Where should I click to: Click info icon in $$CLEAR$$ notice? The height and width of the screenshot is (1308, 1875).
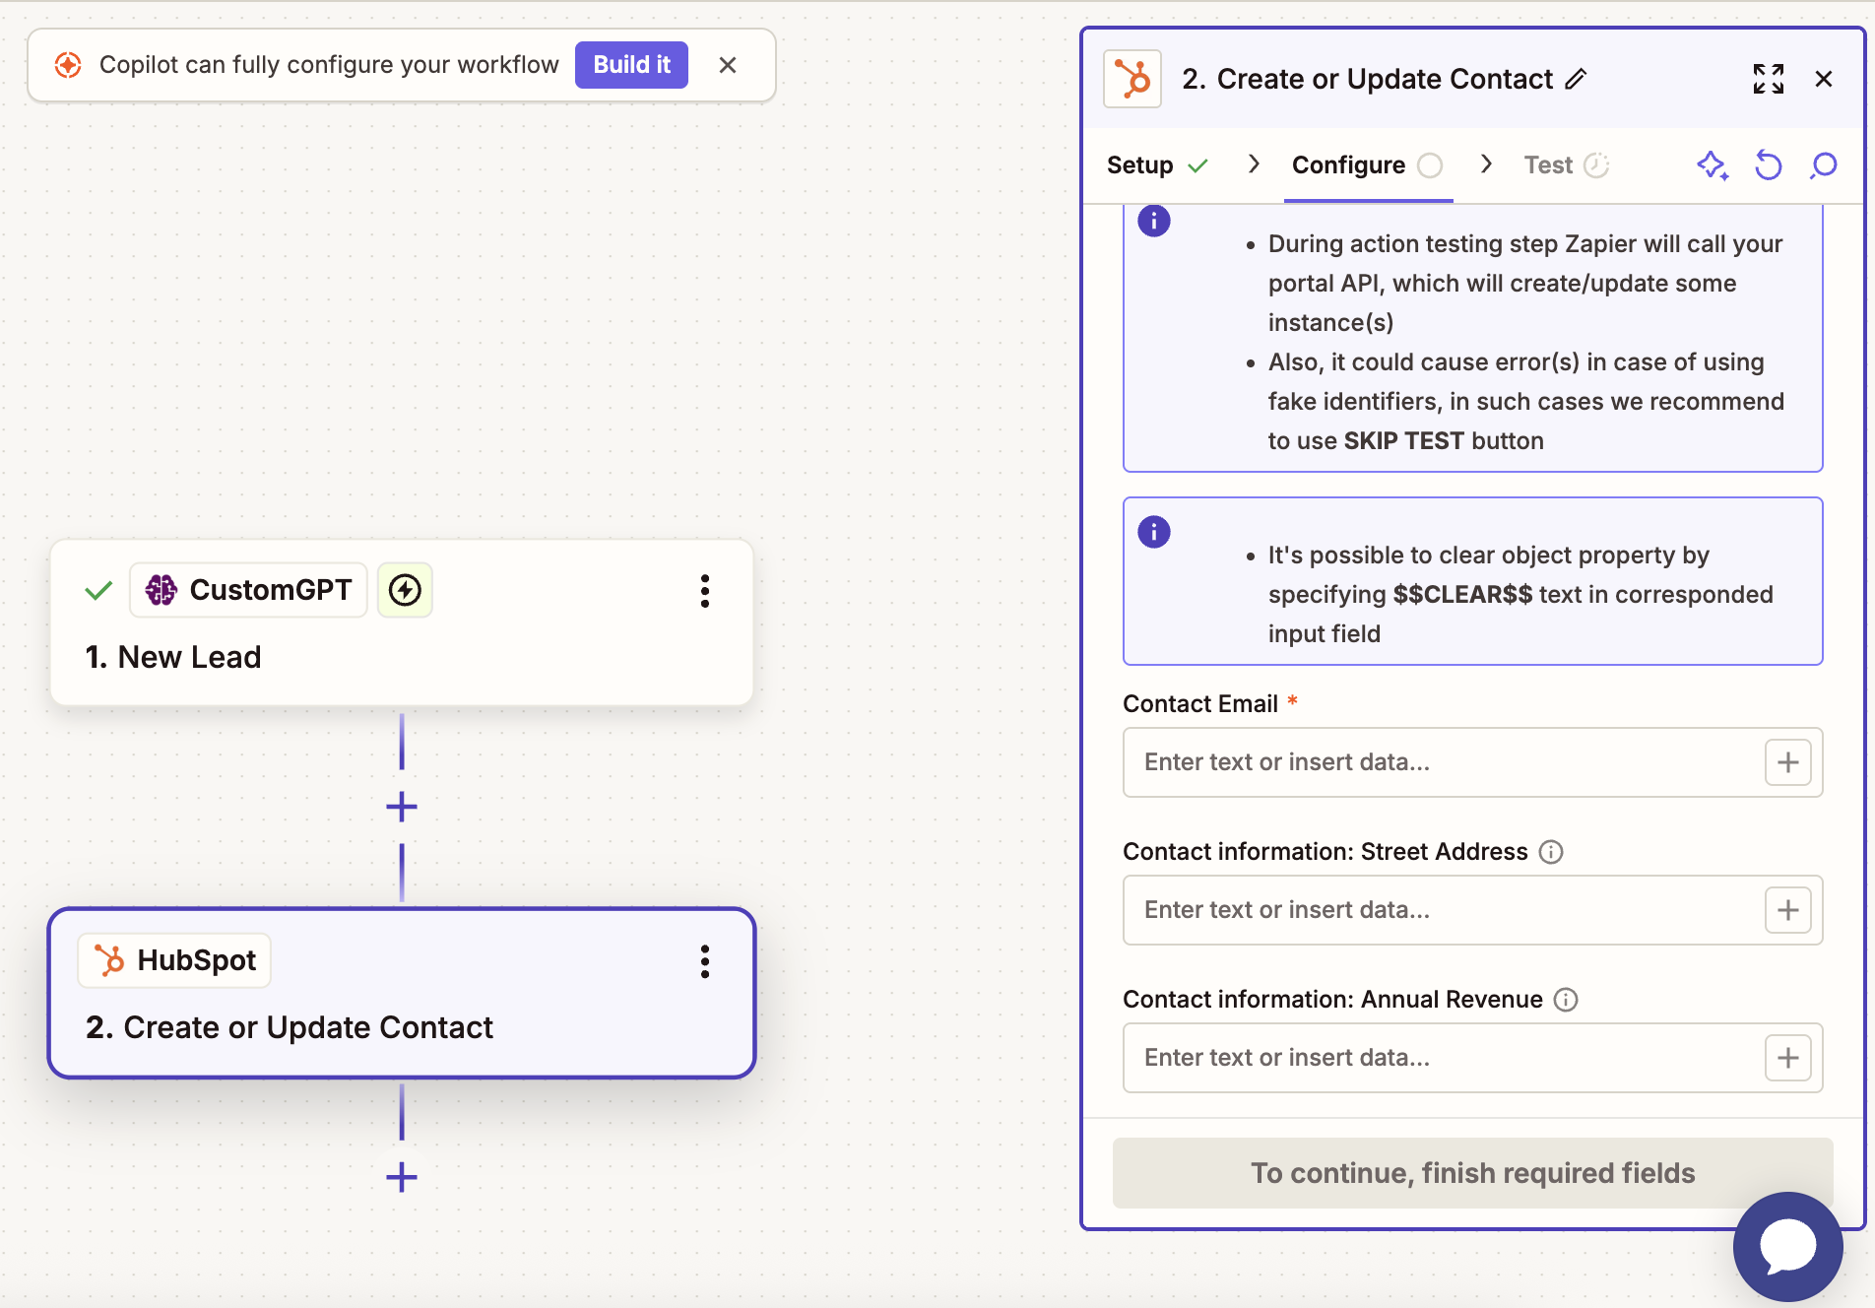tap(1154, 532)
